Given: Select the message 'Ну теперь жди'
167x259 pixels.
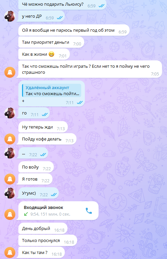Looking at the screenshot, I should 43,127.
